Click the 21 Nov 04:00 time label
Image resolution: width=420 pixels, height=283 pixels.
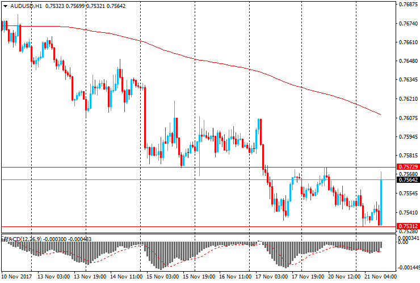tap(380, 276)
